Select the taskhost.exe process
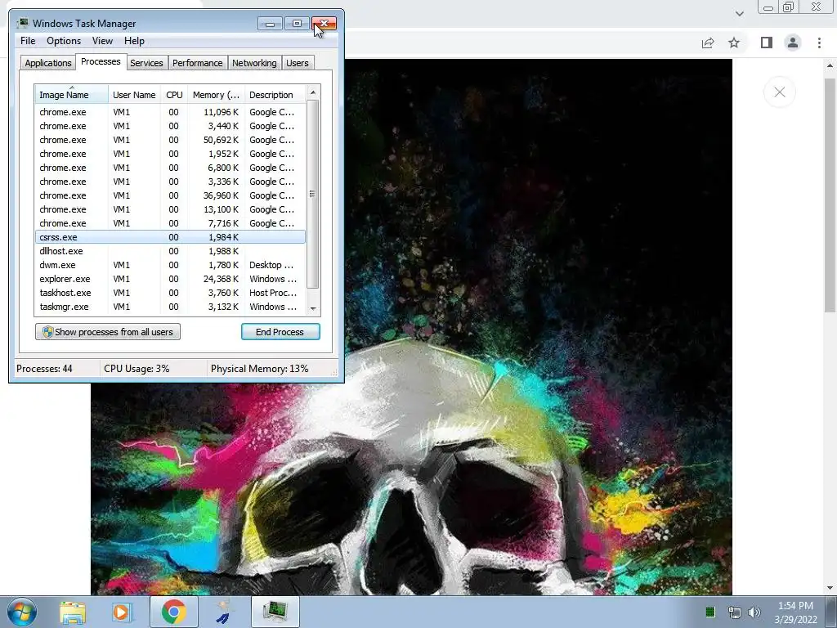This screenshot has height=628, width=837. (170, 293)
